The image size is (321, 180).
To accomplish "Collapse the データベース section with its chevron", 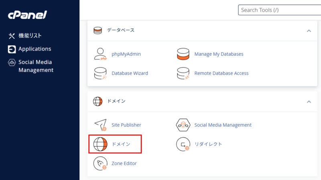I will (309, 31).
